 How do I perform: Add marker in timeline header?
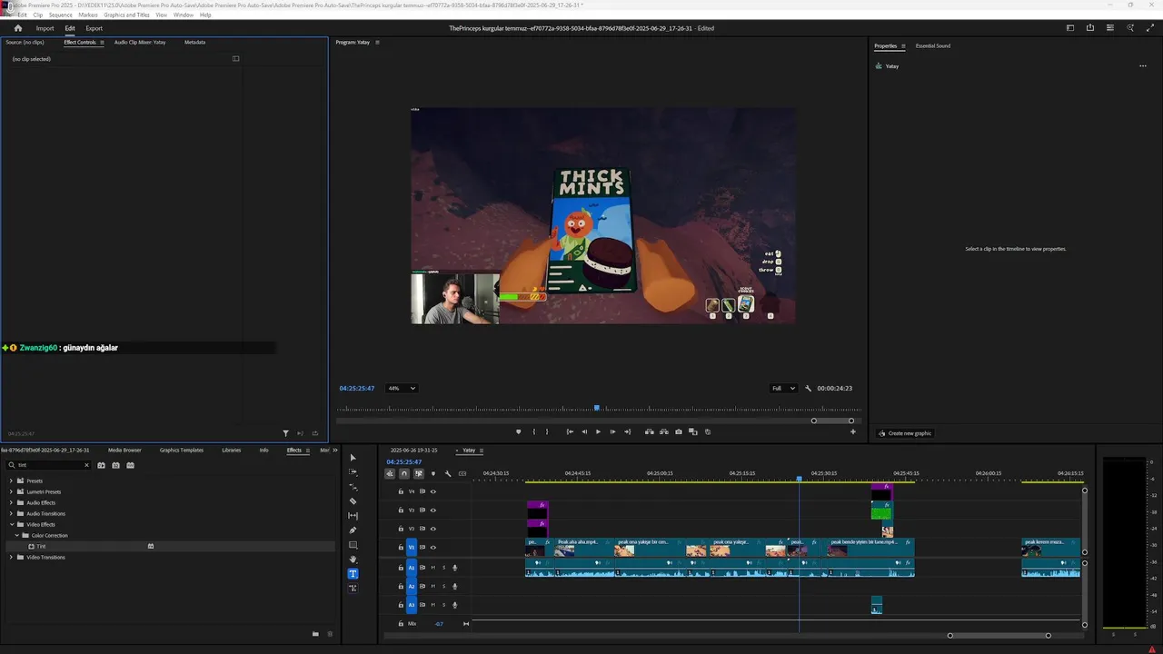(x=433, y=473)
